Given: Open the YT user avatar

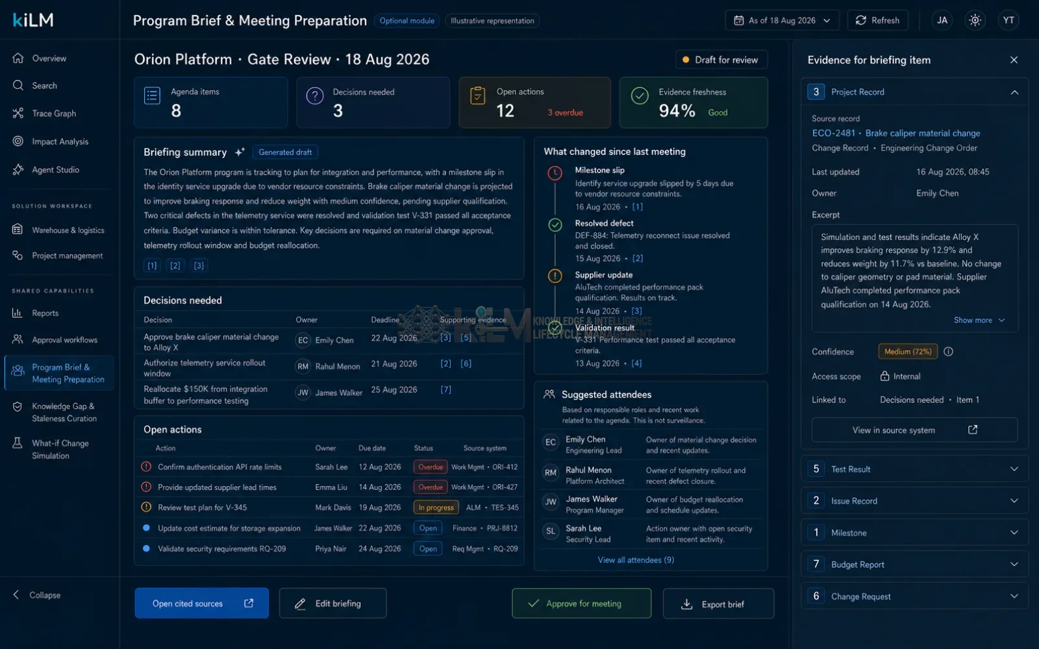Looking at the screenshot, I should [x=1008, y=20].
